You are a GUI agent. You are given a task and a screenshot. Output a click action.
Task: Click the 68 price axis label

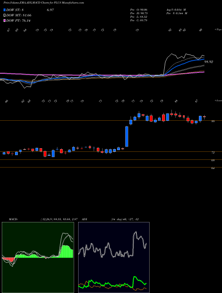(213, 161)
